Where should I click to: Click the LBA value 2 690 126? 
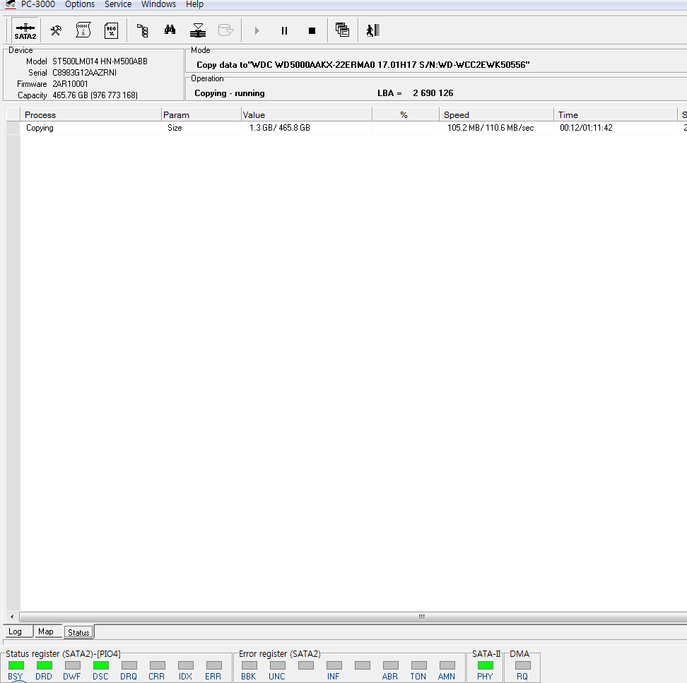tap(433, 93)
